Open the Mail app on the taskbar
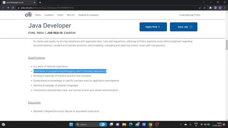This screenshot has width=228, height=128. click(137, 124)
